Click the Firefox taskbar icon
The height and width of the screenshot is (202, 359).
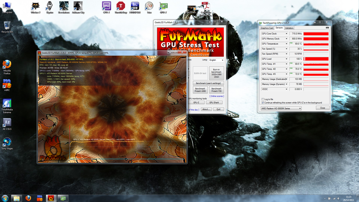pos(28,198)
